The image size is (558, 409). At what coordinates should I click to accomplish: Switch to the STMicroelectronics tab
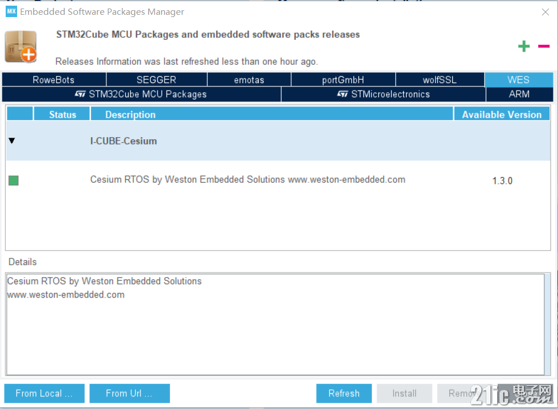tap(383, 94)
